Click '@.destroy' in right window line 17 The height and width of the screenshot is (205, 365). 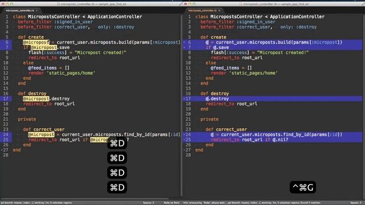point(217,99)
